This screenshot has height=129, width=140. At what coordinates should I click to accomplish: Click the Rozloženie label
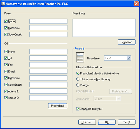click(x=93, y=58)
